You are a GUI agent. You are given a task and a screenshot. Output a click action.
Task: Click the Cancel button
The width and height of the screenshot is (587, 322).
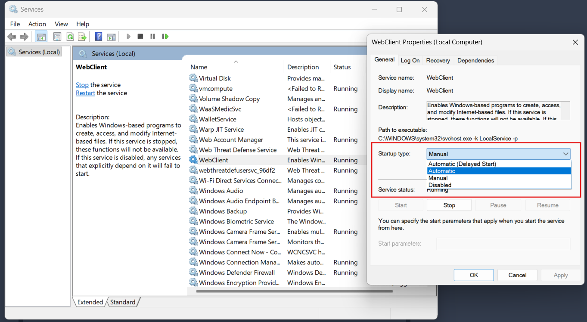click(x=517, y=275)
